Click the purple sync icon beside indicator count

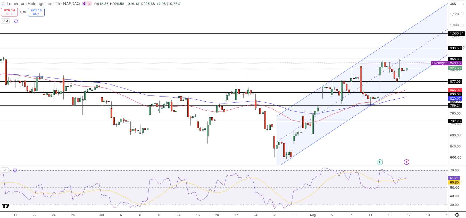point(16,21)
